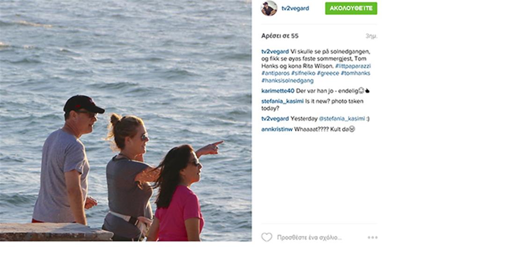
Task: Open tv2vegard username in the caption
Action: [275, 51]
